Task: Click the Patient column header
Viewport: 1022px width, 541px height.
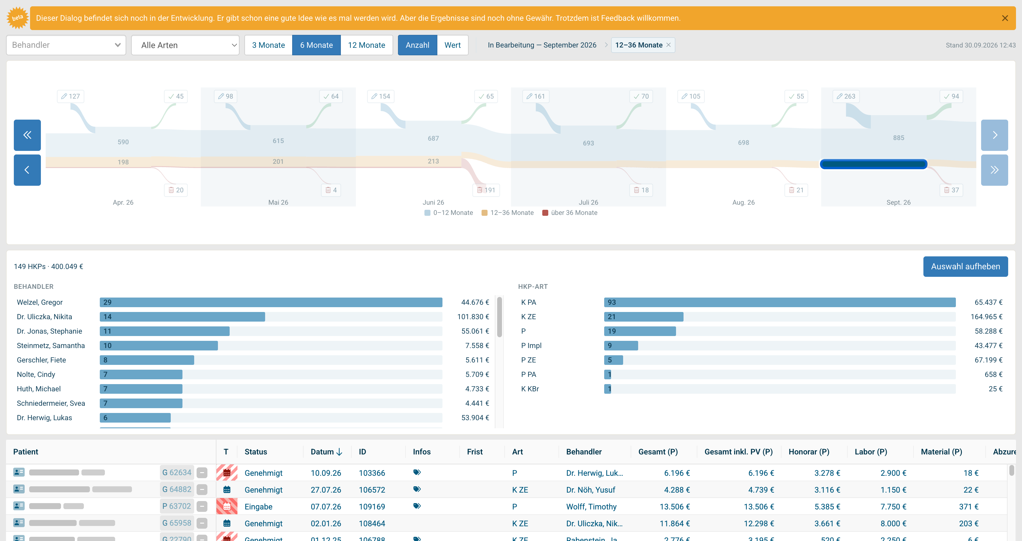Action: pos(26,452)
